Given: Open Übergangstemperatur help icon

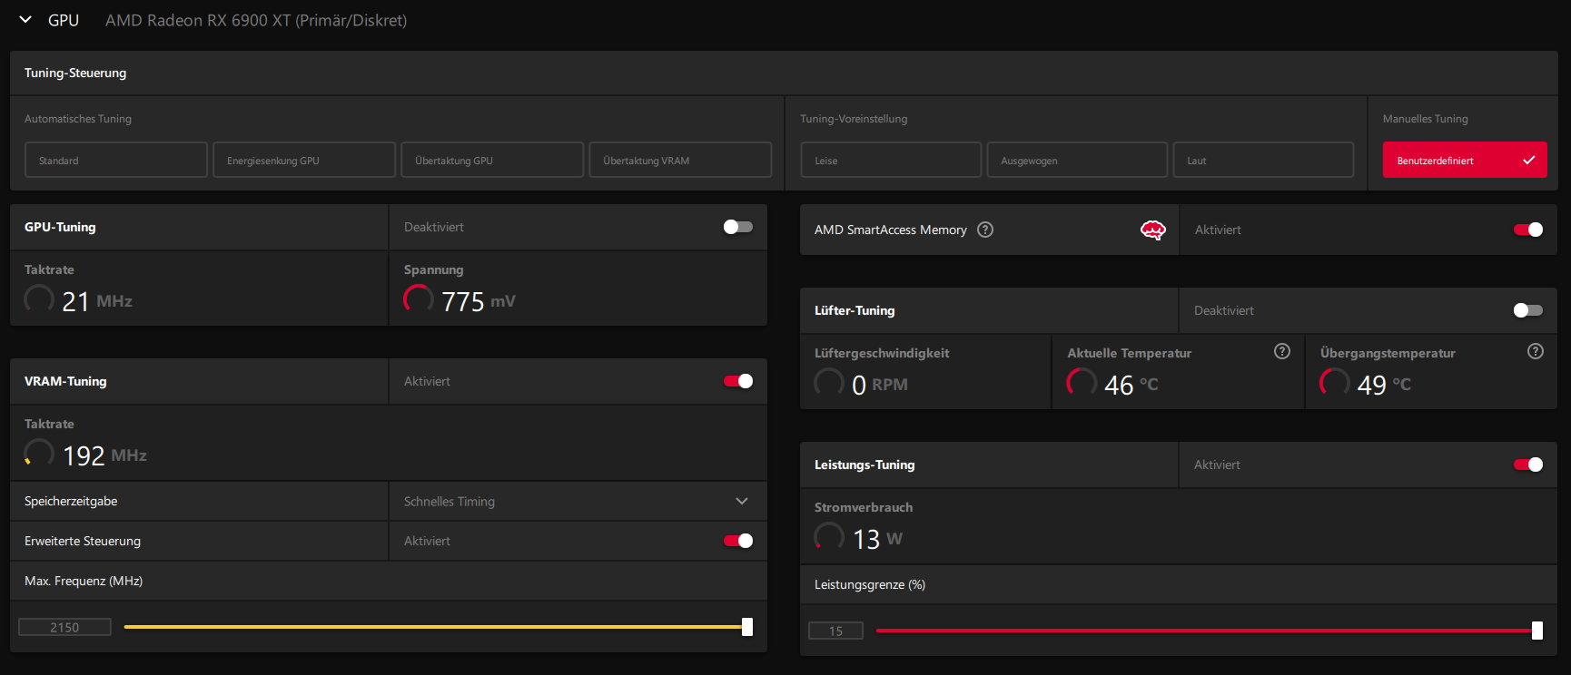Looking at the screenshot, I should [1536, 351].
